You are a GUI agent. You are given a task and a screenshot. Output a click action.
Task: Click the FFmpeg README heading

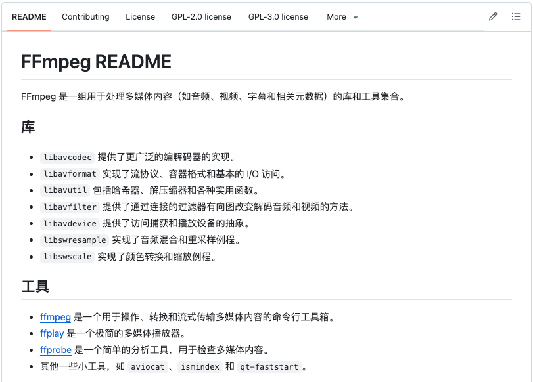pos(96,62)
